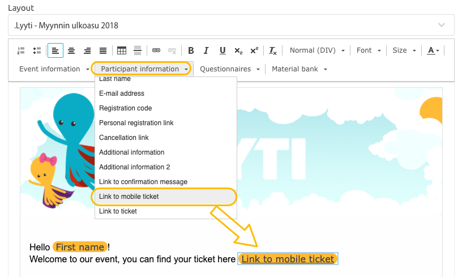Align text to the left
Screen dimensions: 458x277
coord(55,50)
